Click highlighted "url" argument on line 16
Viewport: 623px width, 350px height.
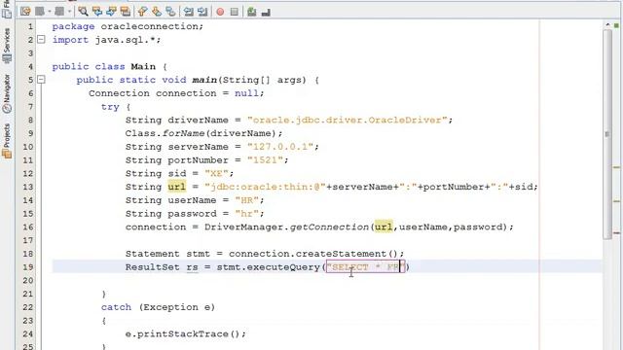coord(384,227)
